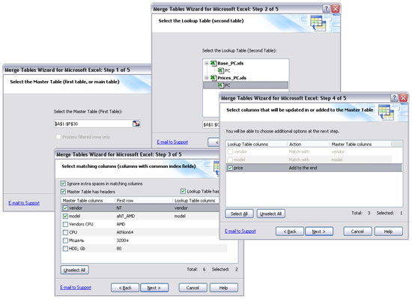Select highlighted PC sheet under Prices_PC.xls
412x299 pixels.
pyautogui.click(x=246, y=85)
